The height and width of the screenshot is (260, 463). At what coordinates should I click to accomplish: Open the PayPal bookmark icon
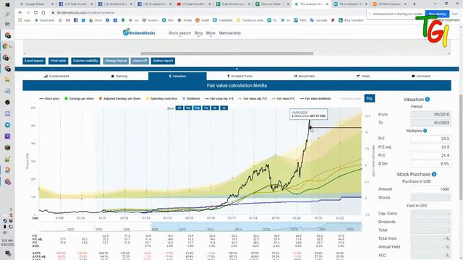(333, 20)
